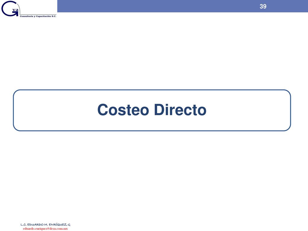Viewport: 308px width, 231px height.
Task: Click 'Consultoría y Capacitación S.C.' caption
Action: click(x=38, y=16)
